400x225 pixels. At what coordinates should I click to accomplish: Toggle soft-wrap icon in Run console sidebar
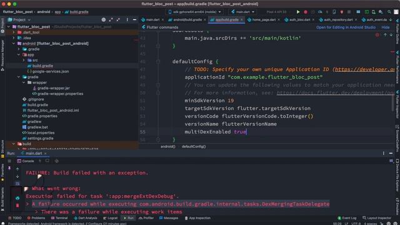tap(17, 183)
